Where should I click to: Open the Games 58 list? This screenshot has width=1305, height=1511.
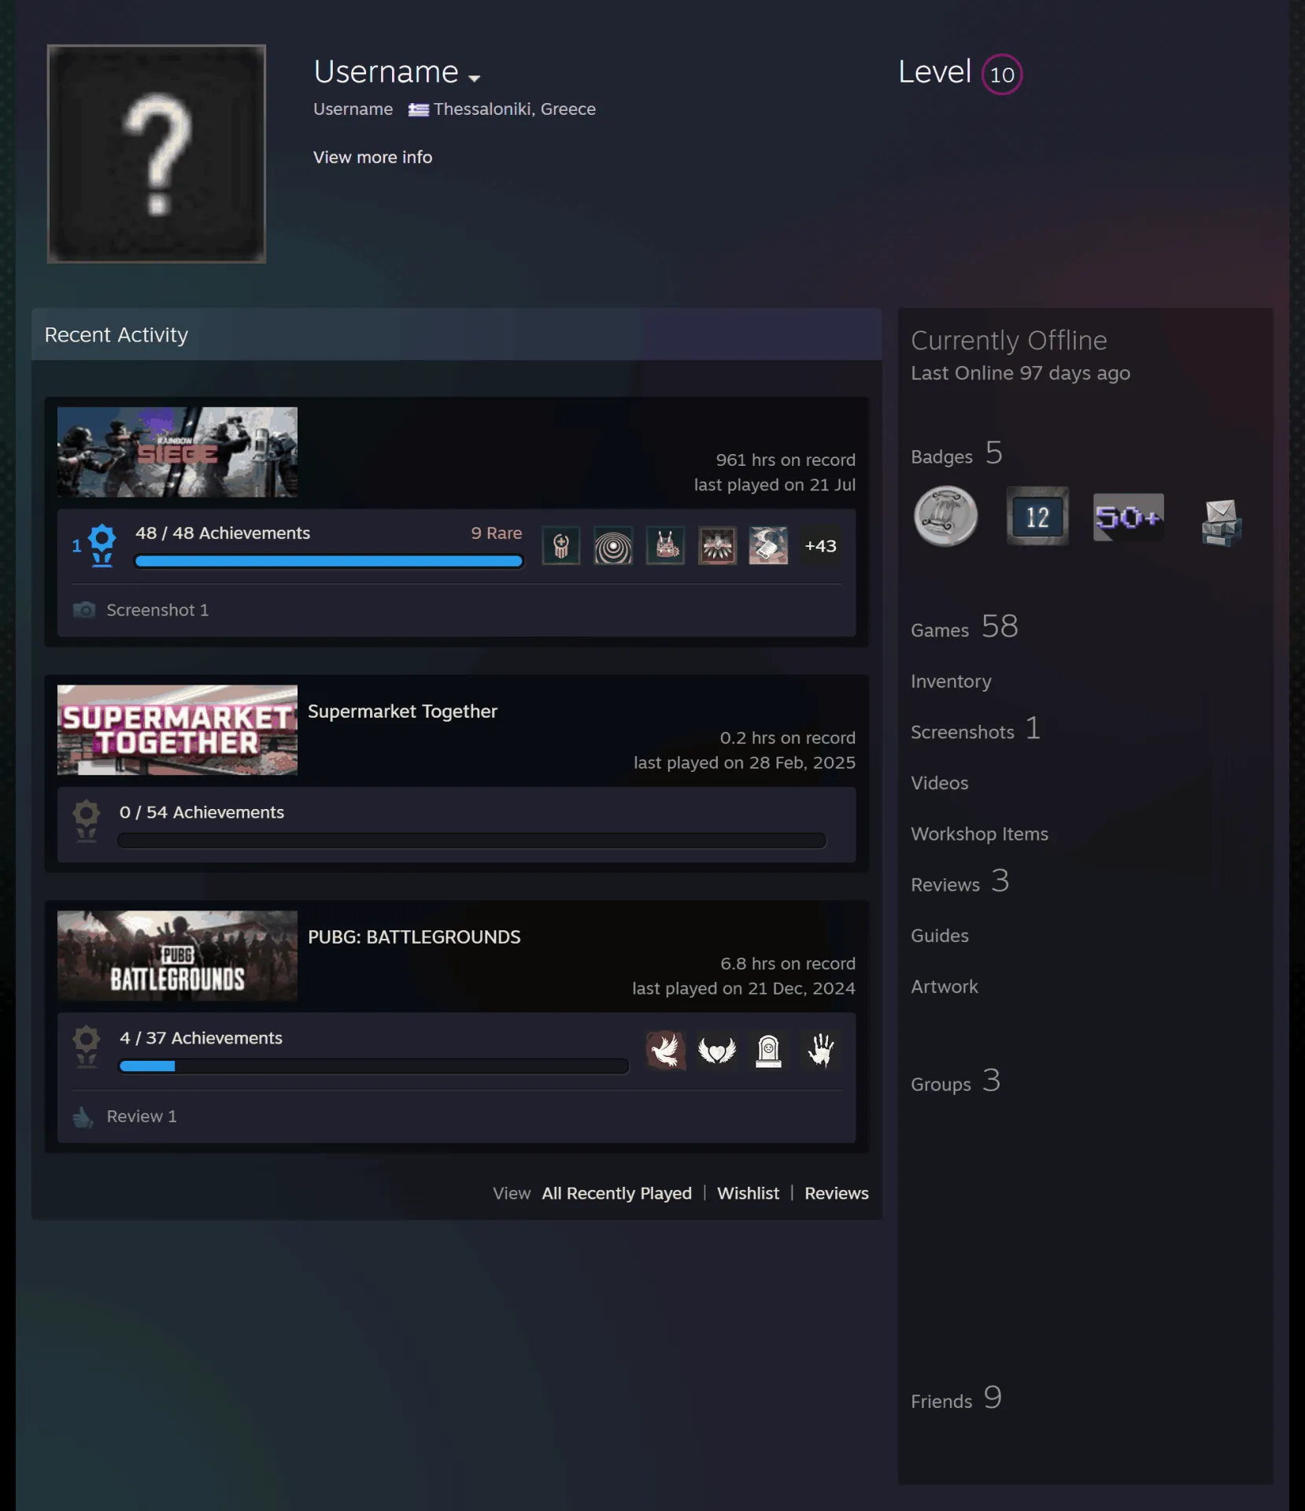click(965, 627)
